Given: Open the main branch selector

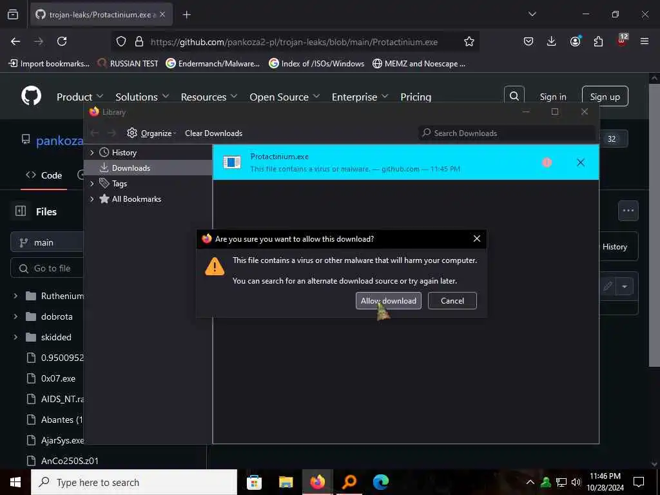Looking at the screenshot, I should pos(47,242).
